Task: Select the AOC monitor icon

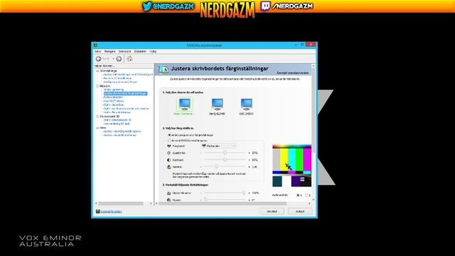Action: (246, 104)
